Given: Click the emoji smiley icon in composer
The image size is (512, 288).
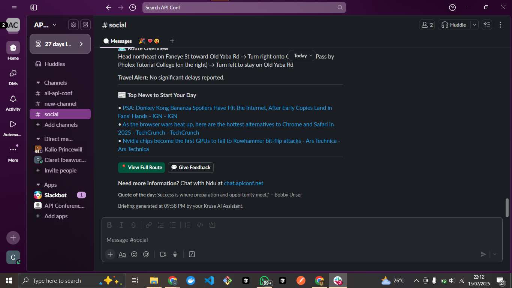Looking at the screenshot, I should coord(134,254).
